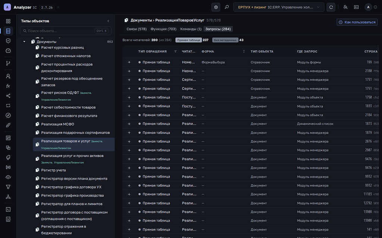The width and height of the screenshot is (382, 238).
Task: Open the candlestick chart sidebar icon
Action: pyautogui.click(x=8, y=167)
